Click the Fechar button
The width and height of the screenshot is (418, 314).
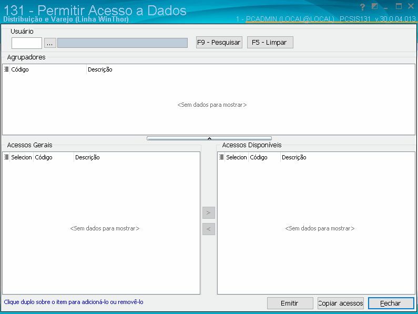(391, 303)
